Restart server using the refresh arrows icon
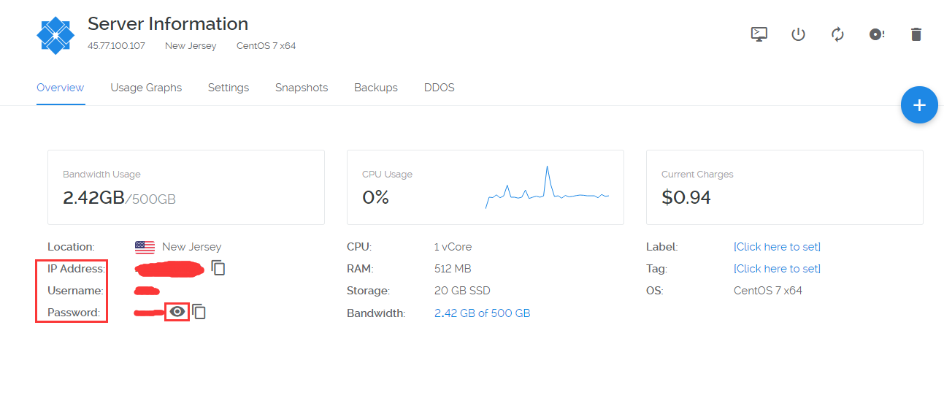The width and height of the screenshot is (944, 401). point(837,34)
